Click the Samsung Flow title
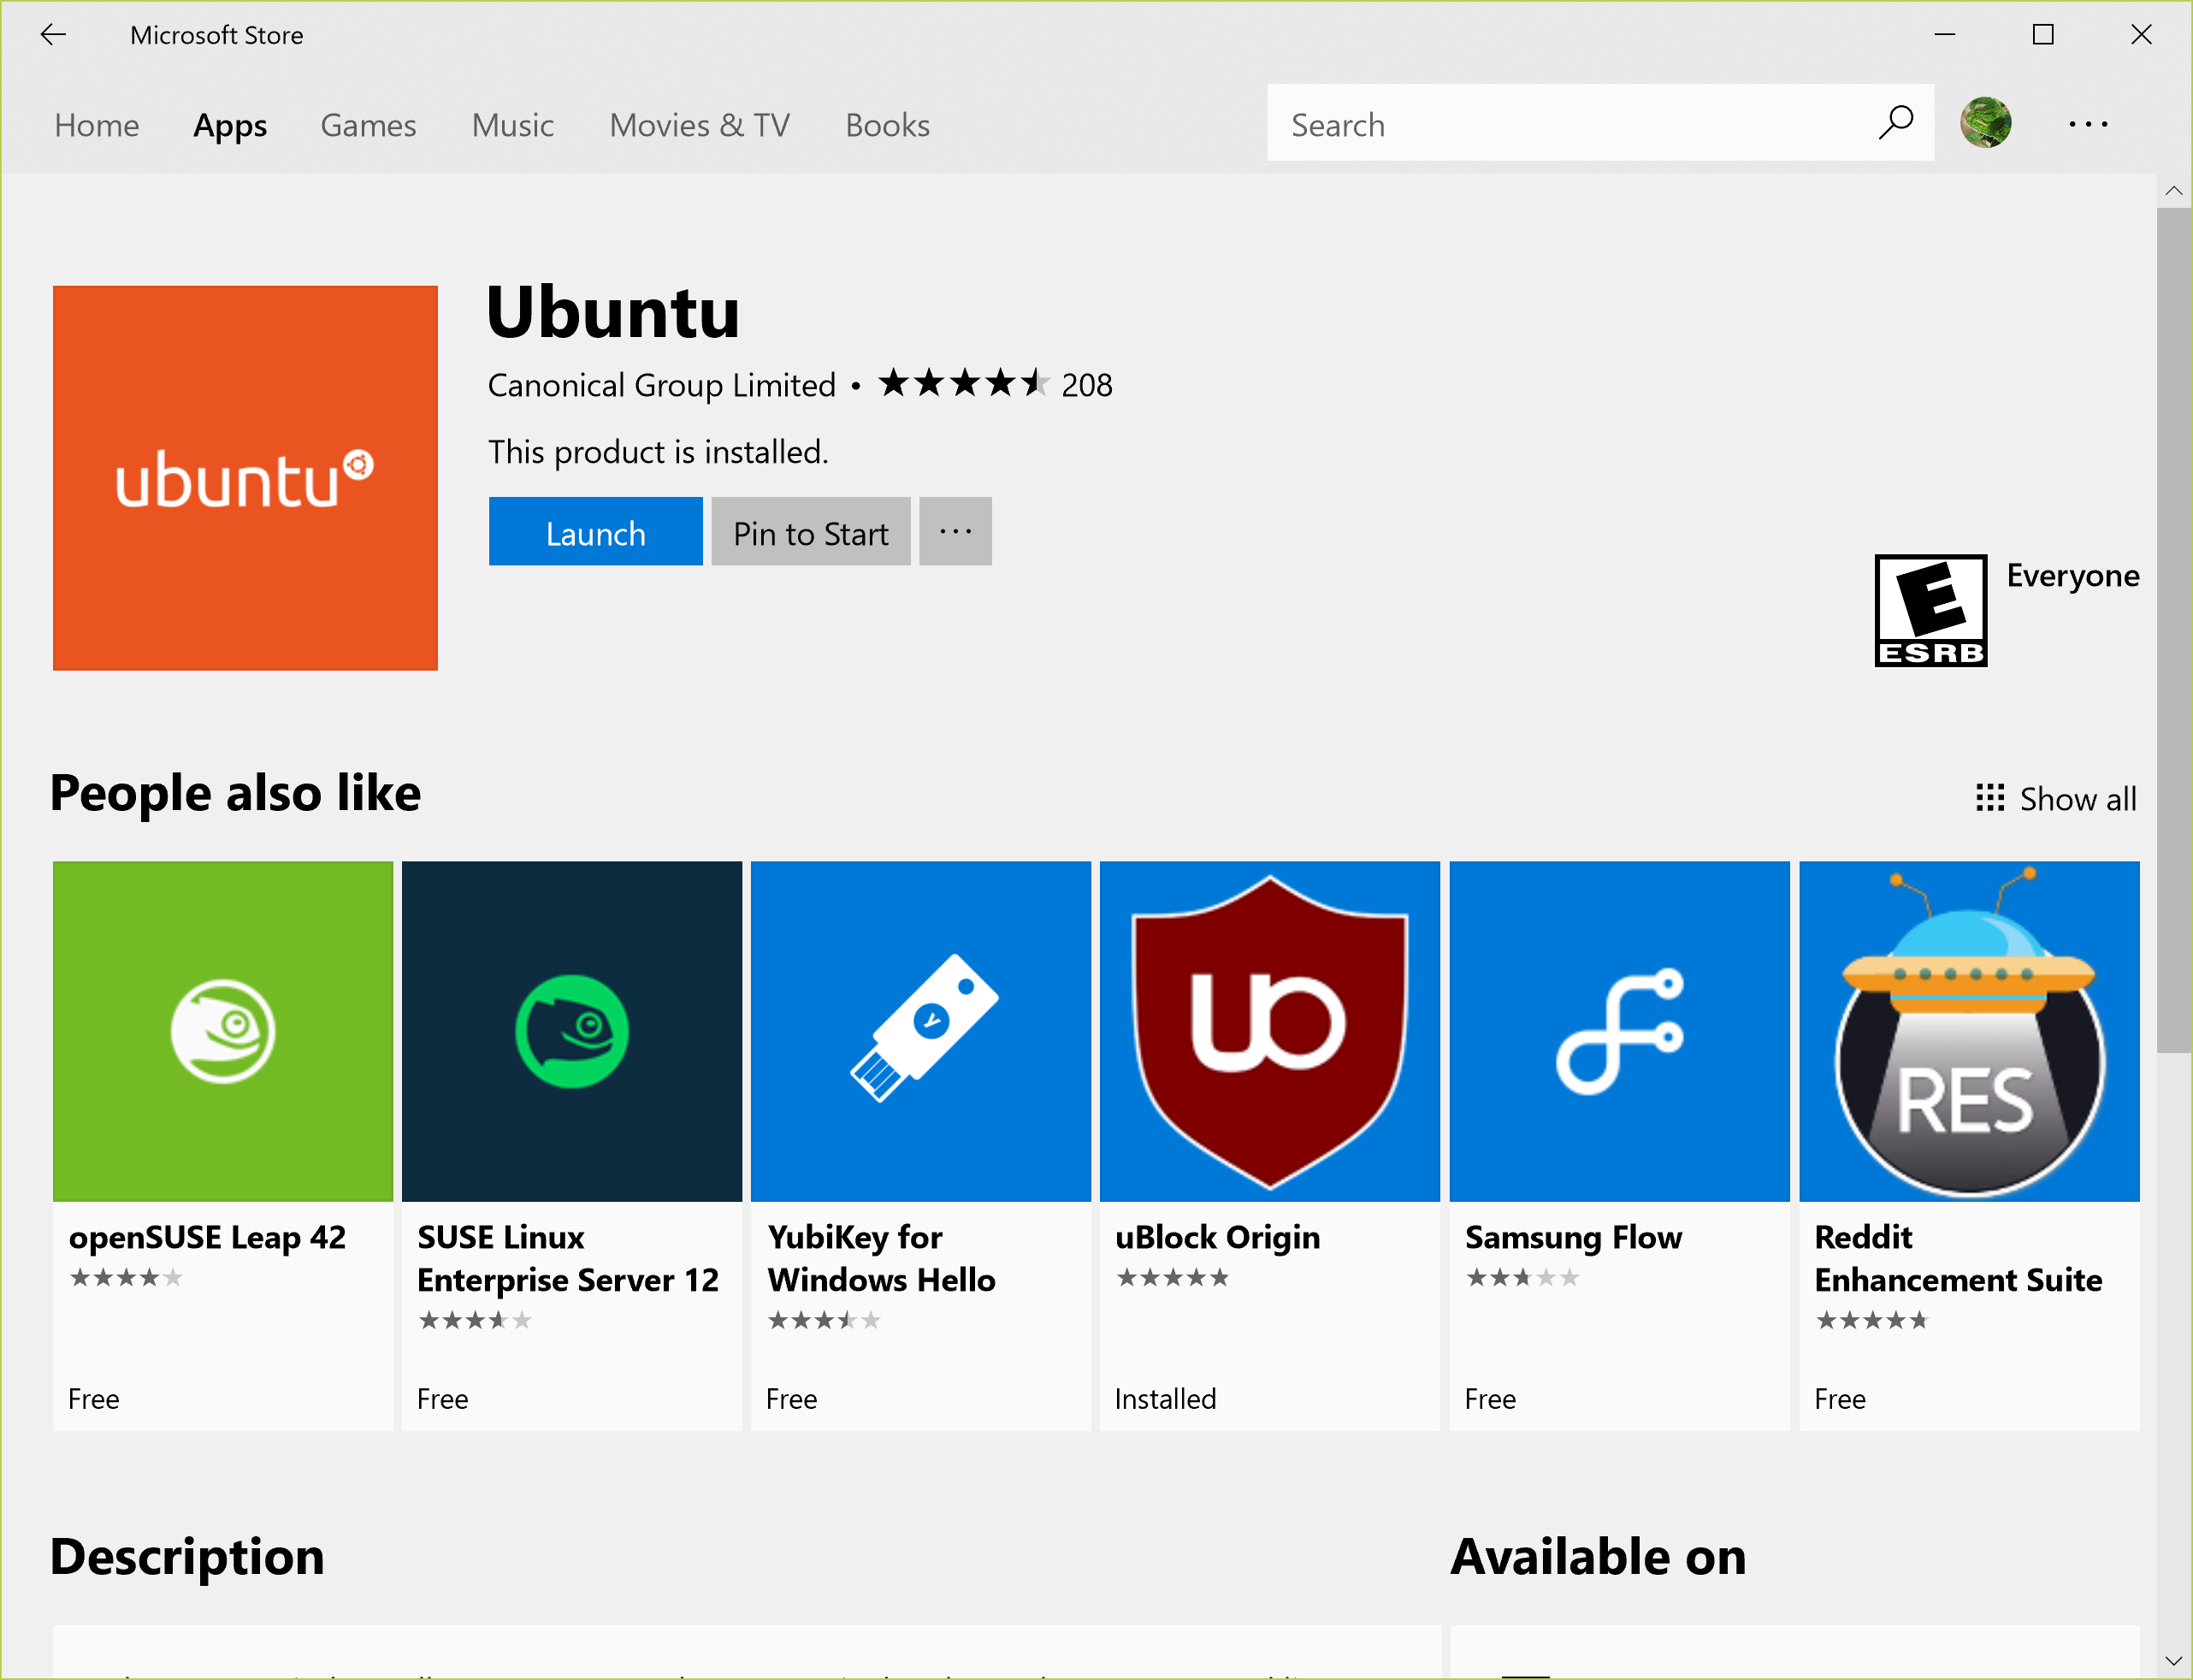The width and height of the screenshot is (2193, 1680). click(1573, 1238)
